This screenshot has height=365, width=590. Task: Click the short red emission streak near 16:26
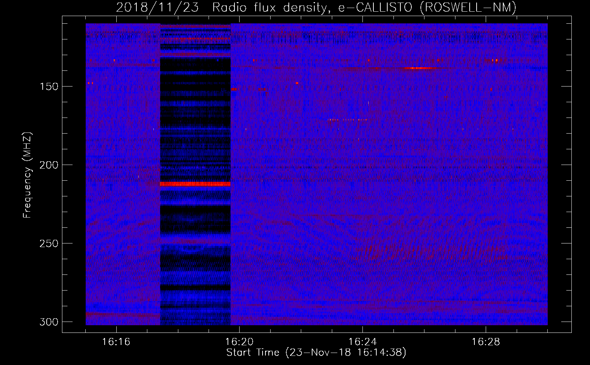pyautogui.click(x=418, y=68)
